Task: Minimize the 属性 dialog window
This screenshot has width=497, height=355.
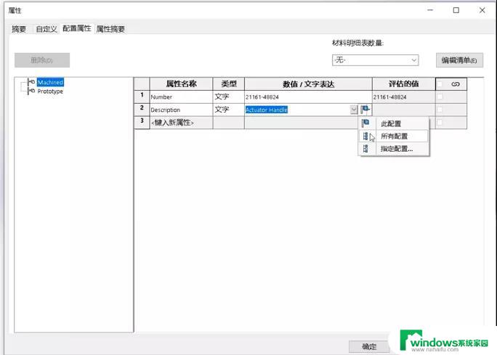Action: 430,10
